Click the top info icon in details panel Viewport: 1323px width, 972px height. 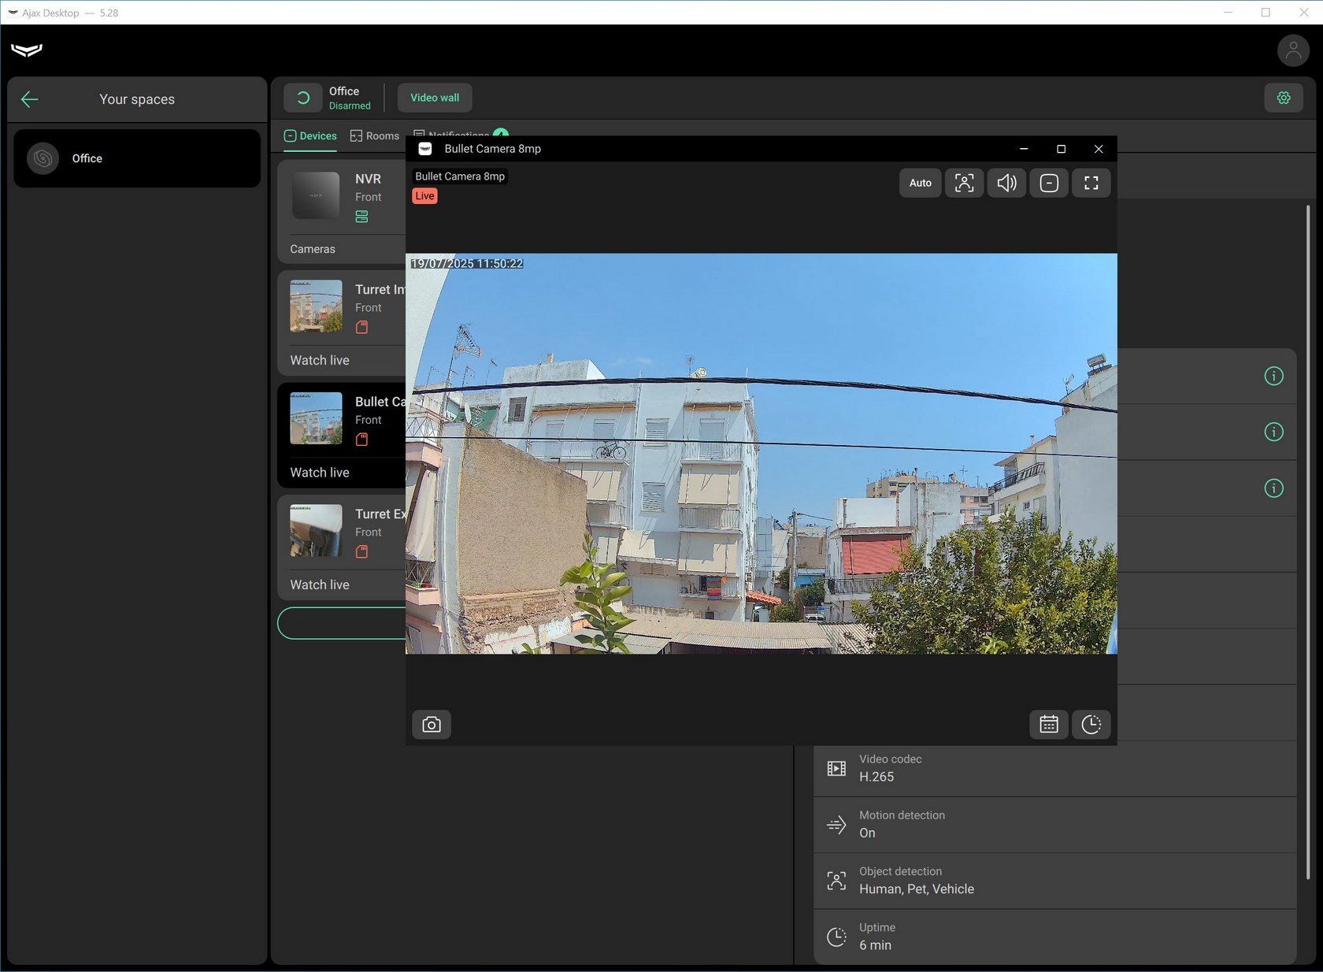click(x=1273, y=377)
